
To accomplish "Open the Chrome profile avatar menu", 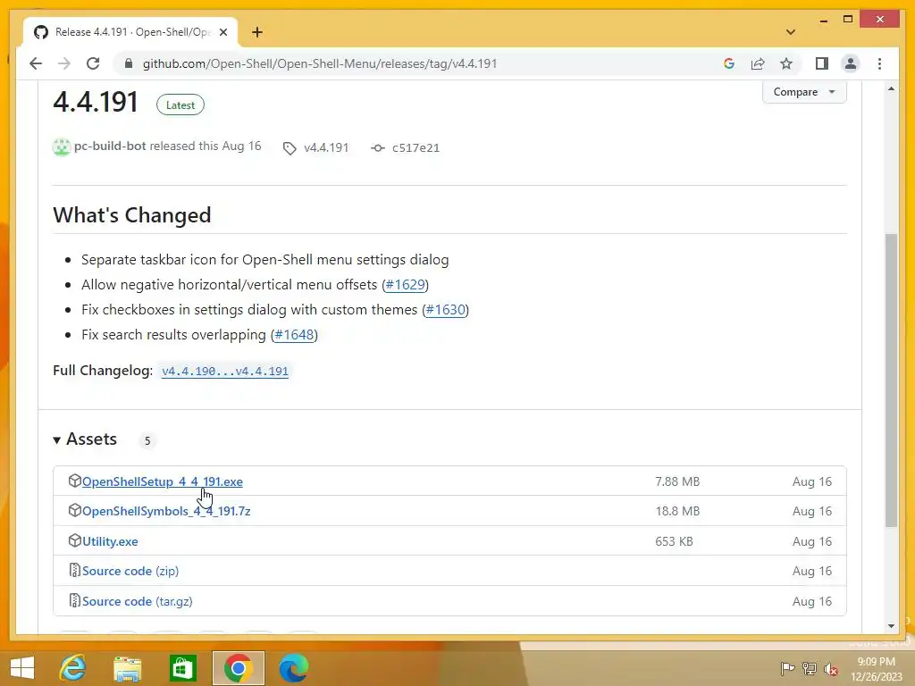I will pyautogui.click(x=851, y=63).
